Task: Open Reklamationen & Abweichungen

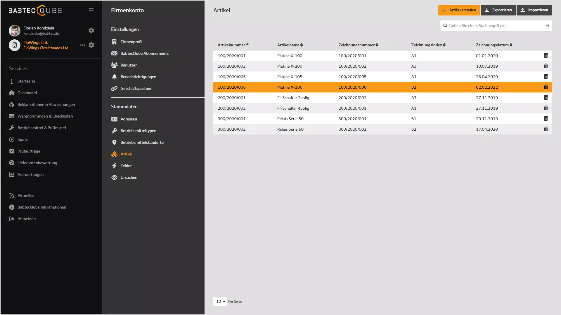Action: point(46,104)
